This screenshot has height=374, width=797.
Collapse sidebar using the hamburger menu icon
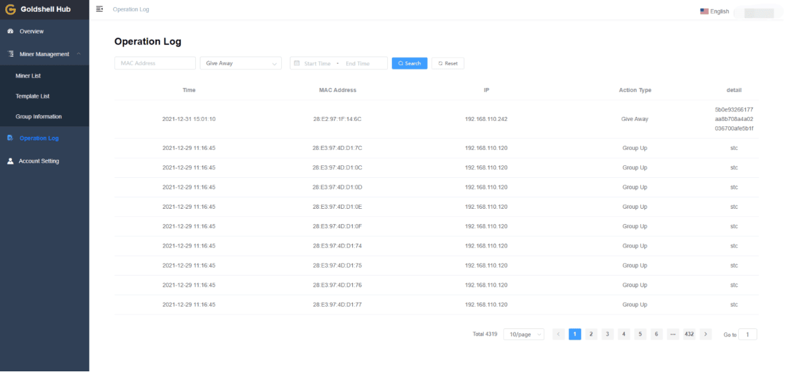99,9
